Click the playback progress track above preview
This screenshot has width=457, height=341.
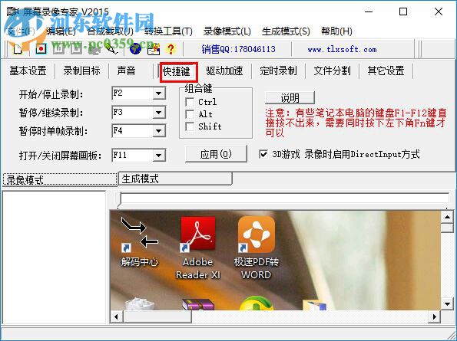point(285,198)
